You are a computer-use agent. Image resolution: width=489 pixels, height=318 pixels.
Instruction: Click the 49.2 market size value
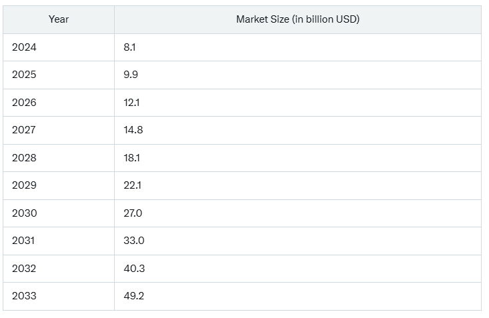pyautogui.click(x=134, y=296)
